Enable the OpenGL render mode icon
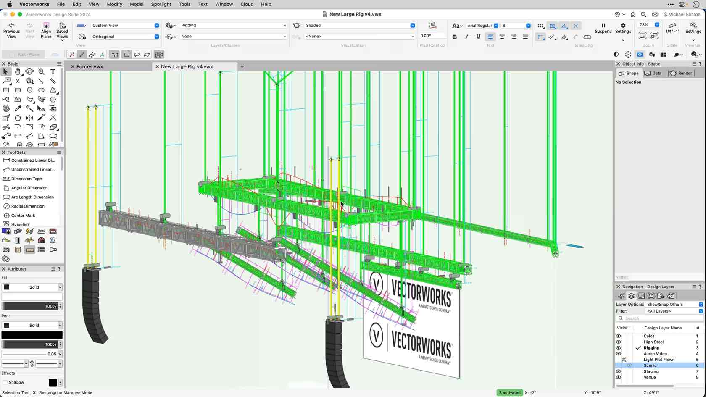Image resolution: width=706 pixels, height=397 pixels. (640, 54)
